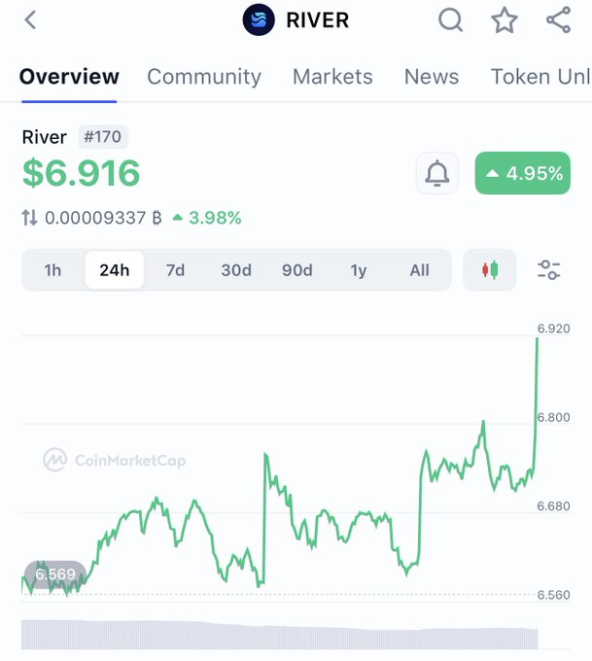Image resolution: width=592 pixels, height=661 pixels.
Task: Open the Overview tab
Action: (69, 77)
